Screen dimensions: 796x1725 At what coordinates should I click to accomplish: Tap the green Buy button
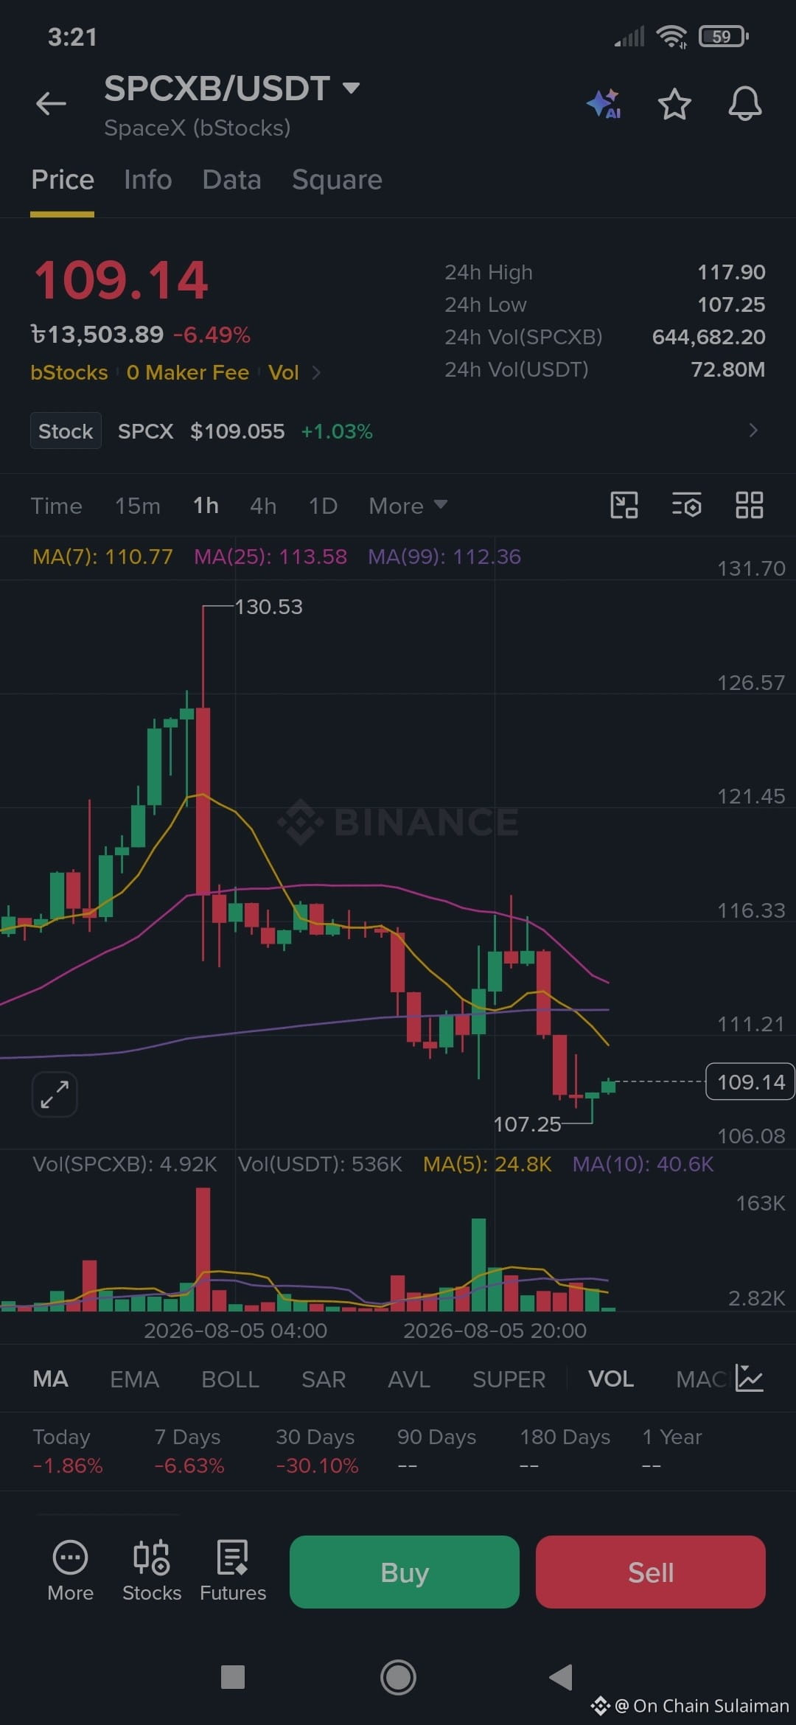pyautogui.click(x=405, y=1572)
